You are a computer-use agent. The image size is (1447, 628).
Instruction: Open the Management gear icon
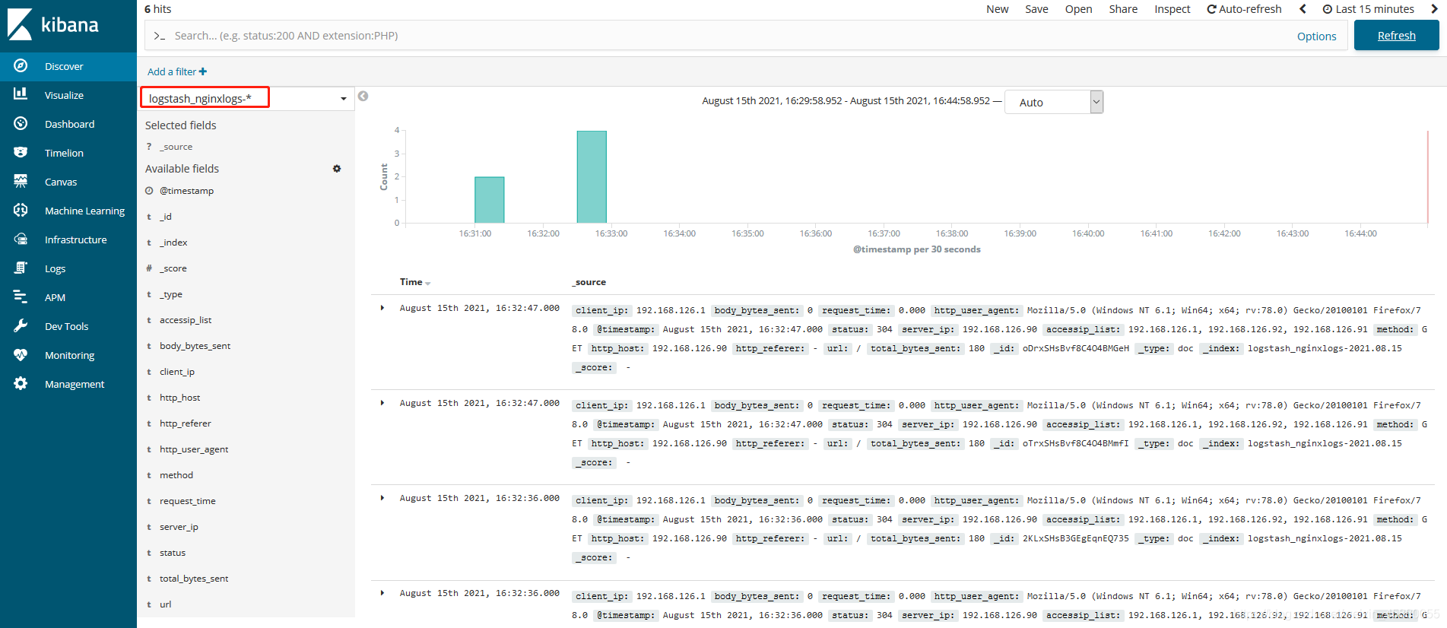tap(21, 383)
